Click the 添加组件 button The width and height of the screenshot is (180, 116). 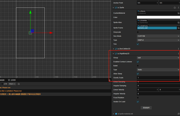click(x=146, y=108)
